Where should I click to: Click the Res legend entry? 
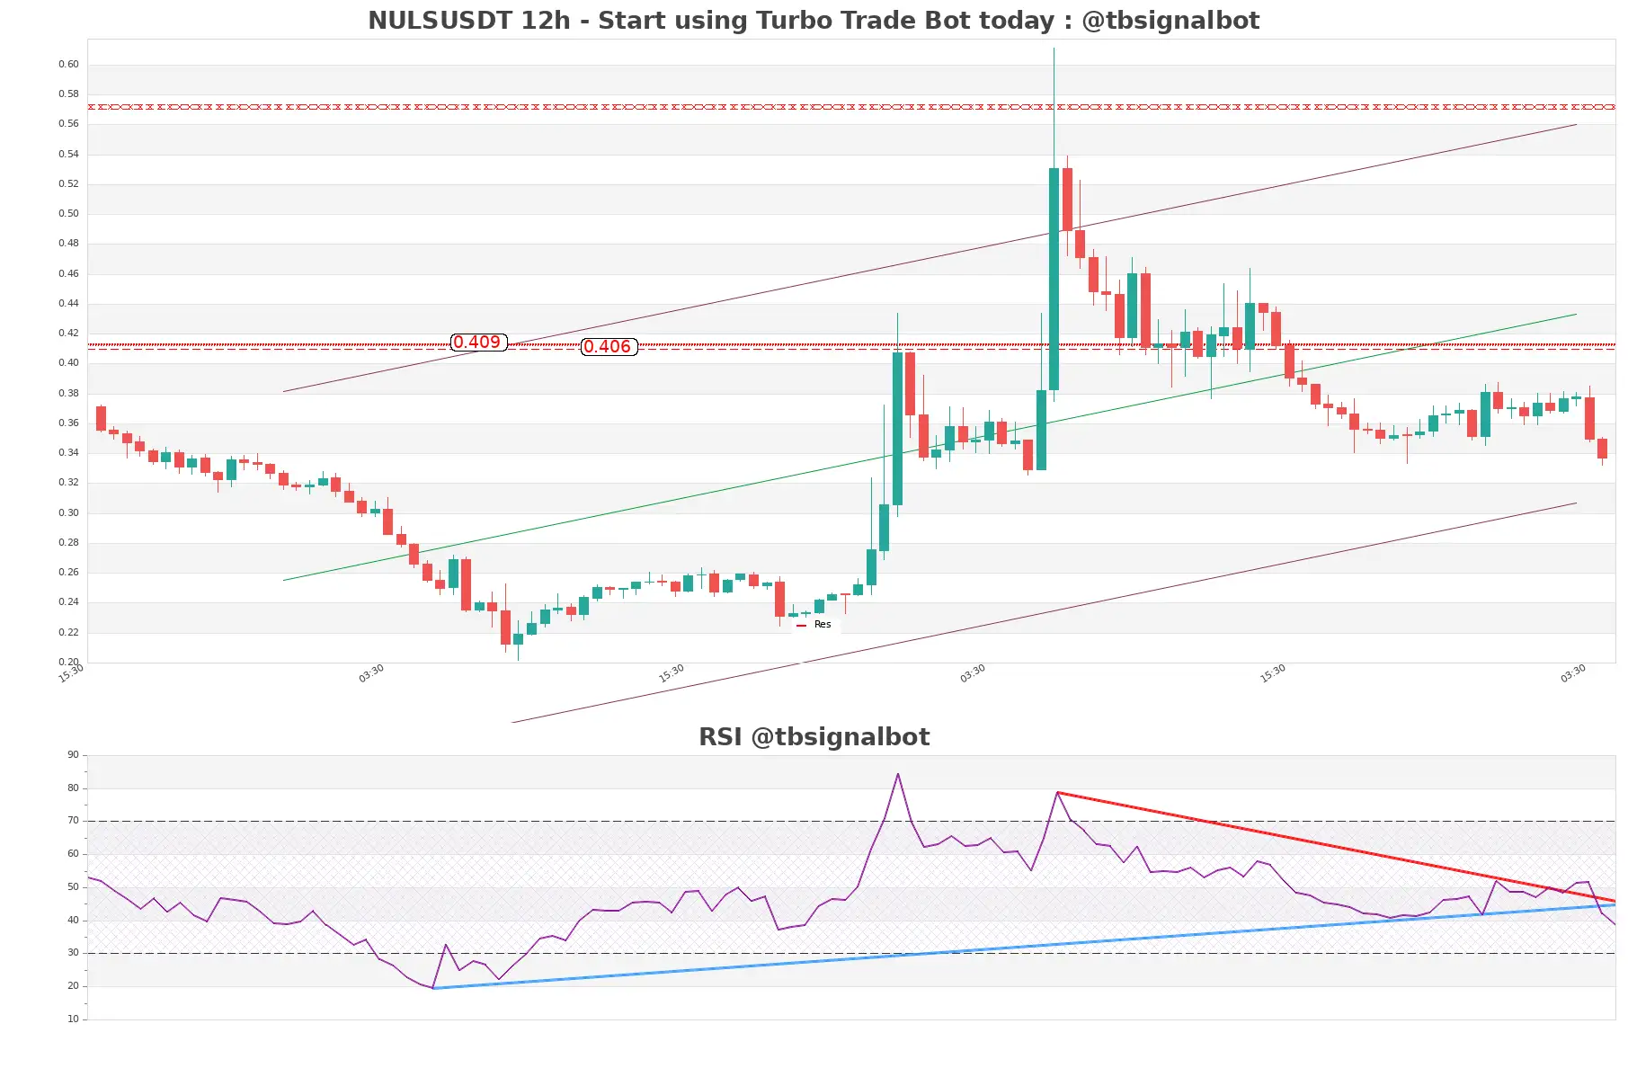814,625
